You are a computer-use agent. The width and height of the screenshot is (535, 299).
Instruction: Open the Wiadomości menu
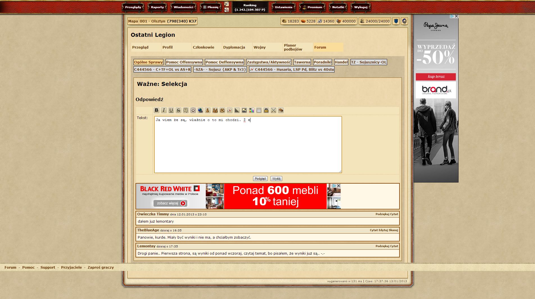[183, 7]
